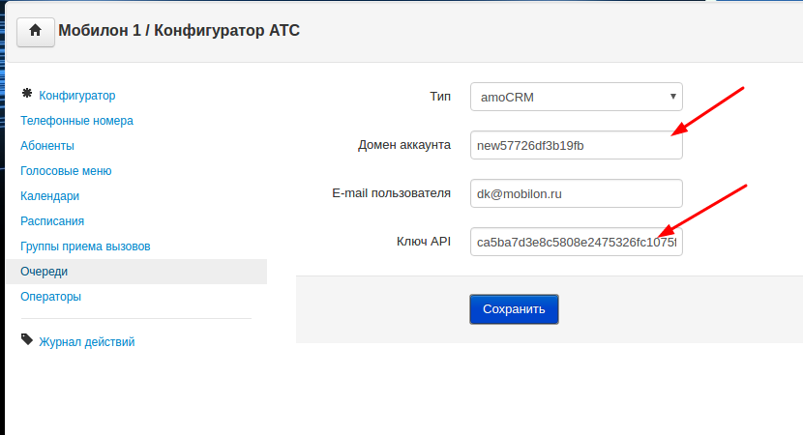The height and width of the screenshot is (435, 803).
Task: Open the Тип dropdown arrow
Action: (x=673, y=97)
